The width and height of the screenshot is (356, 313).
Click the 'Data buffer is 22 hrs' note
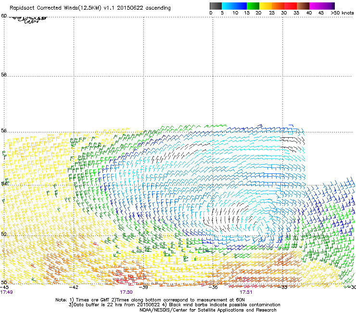tap(174, 305)
